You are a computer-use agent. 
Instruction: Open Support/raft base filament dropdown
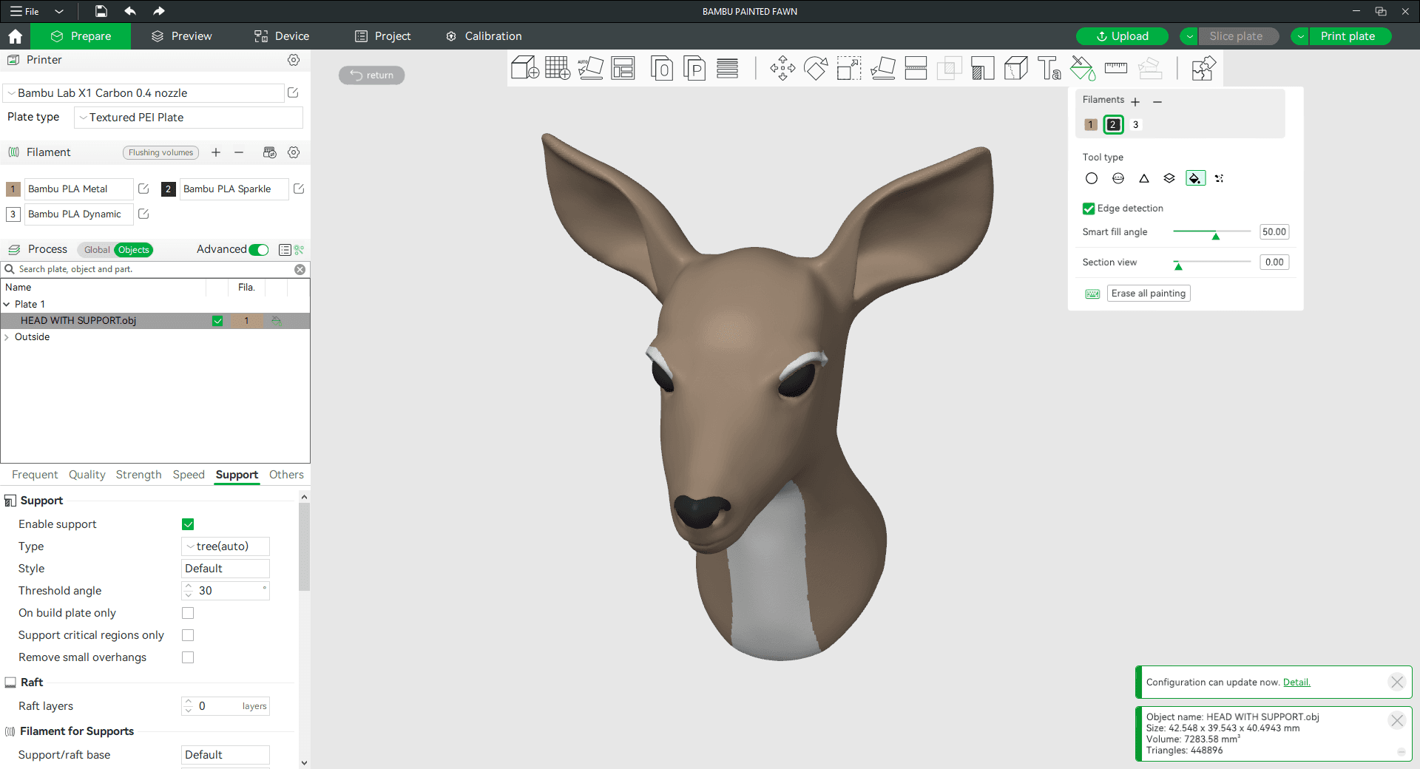click(x=226, y=755)
